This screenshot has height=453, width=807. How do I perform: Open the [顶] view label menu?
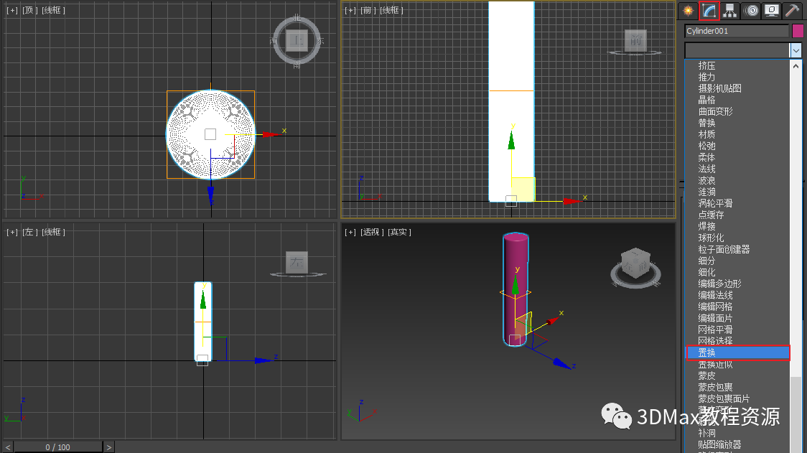pos(30,10)
